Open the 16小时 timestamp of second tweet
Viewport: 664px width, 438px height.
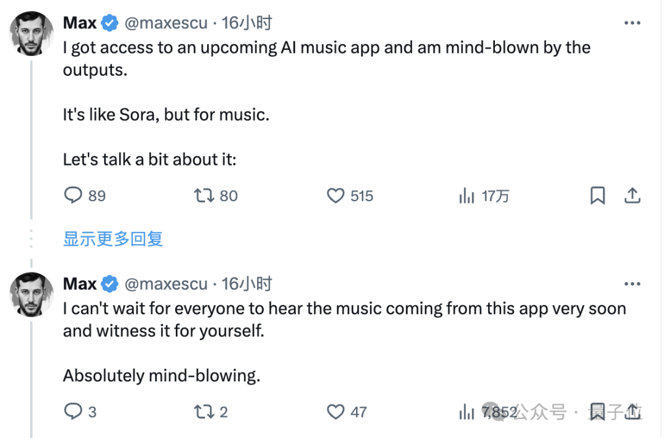(x=247, y=284)
